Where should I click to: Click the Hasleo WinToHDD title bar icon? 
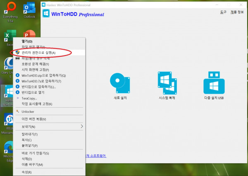[43, 5]
